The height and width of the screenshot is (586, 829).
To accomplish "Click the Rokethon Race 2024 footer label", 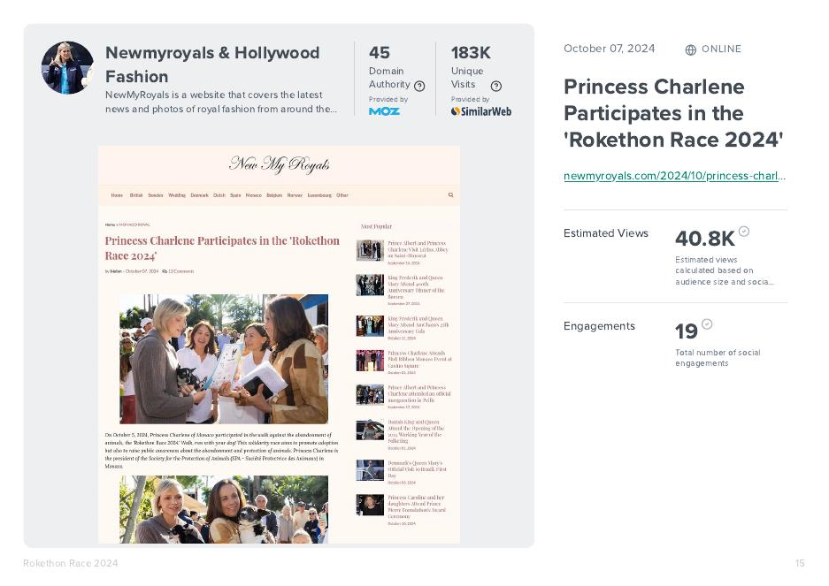I will click(70, 563).
